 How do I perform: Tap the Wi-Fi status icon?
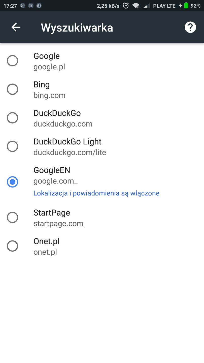coord(136,6)
